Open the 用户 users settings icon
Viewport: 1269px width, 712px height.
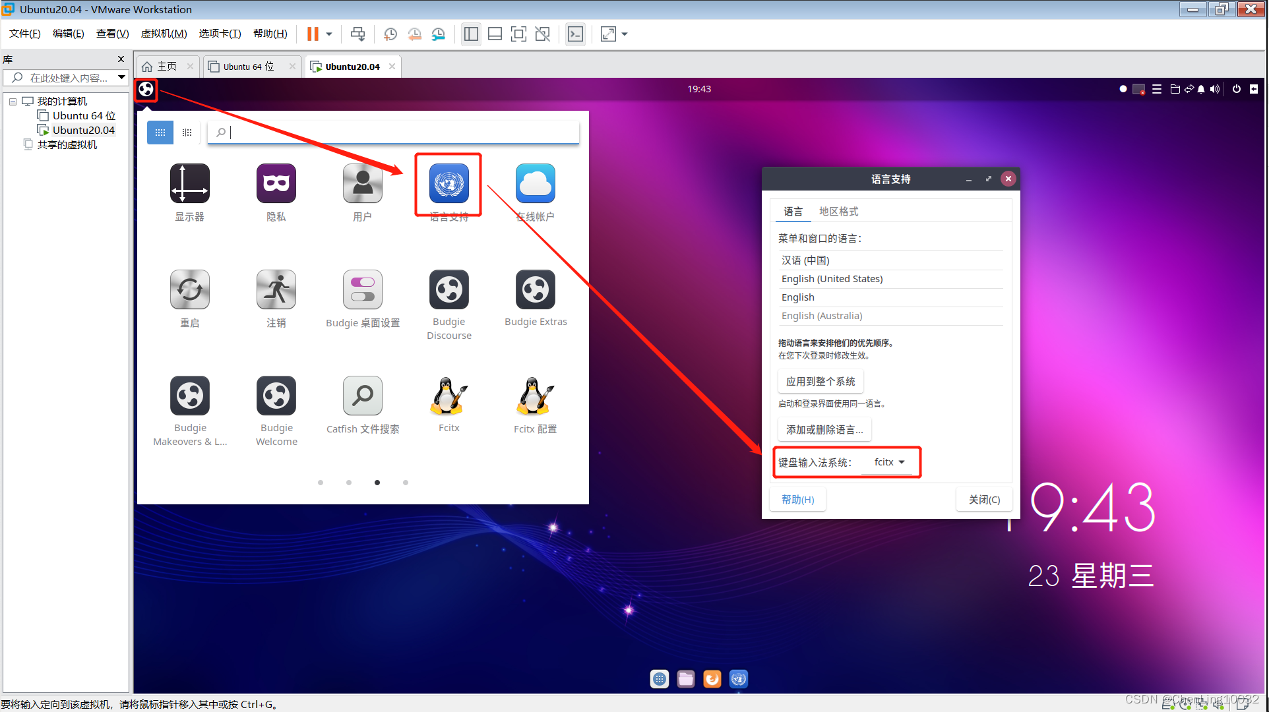pyautogui.click(x=362, y=183)
